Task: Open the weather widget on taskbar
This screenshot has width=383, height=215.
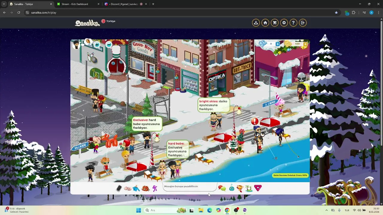Action: (17, 210)
